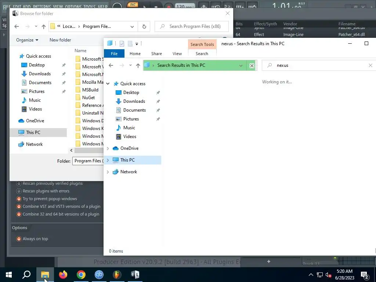
Task: Click Properties quick access toolbar icon
Action: pos(122,44)
